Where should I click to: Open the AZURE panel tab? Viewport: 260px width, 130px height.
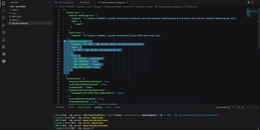[x=117, y=107]
